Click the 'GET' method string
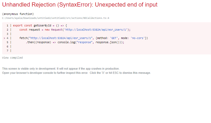The height and width of the screenshot is (123, 211). (114, 38)
